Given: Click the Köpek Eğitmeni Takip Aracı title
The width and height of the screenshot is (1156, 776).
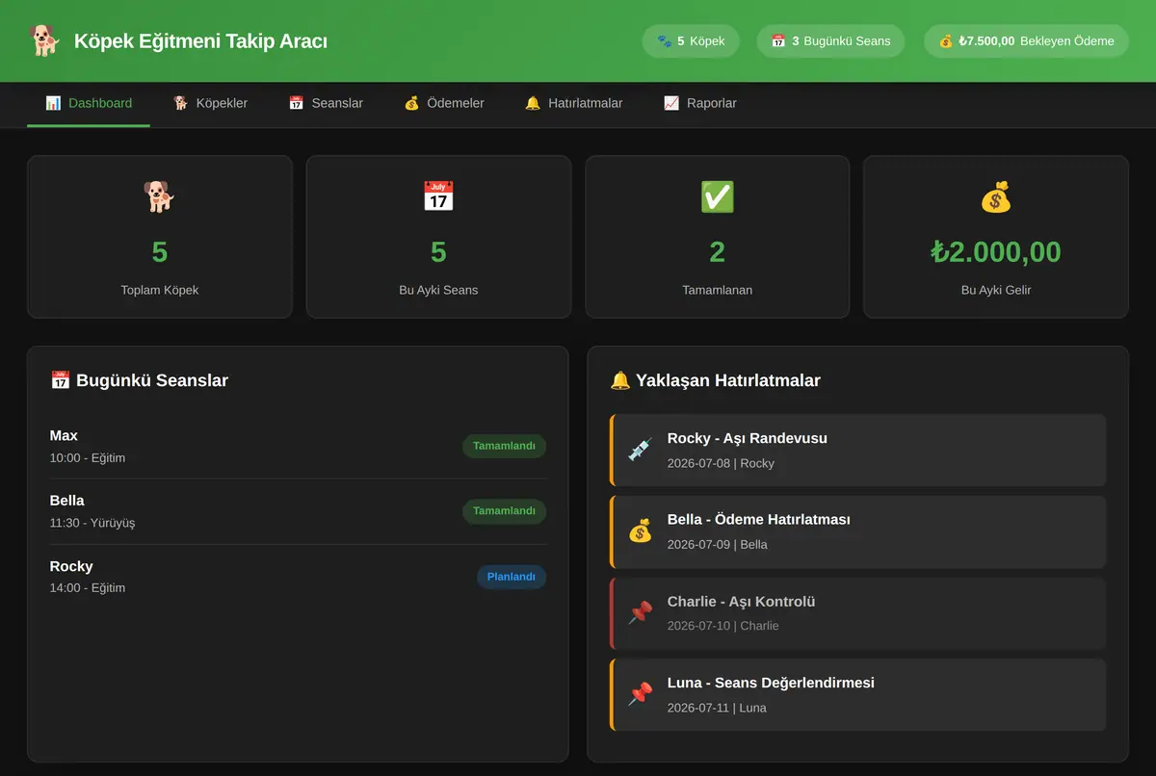Looking at the screenshot, I should [x=200, y=41].
